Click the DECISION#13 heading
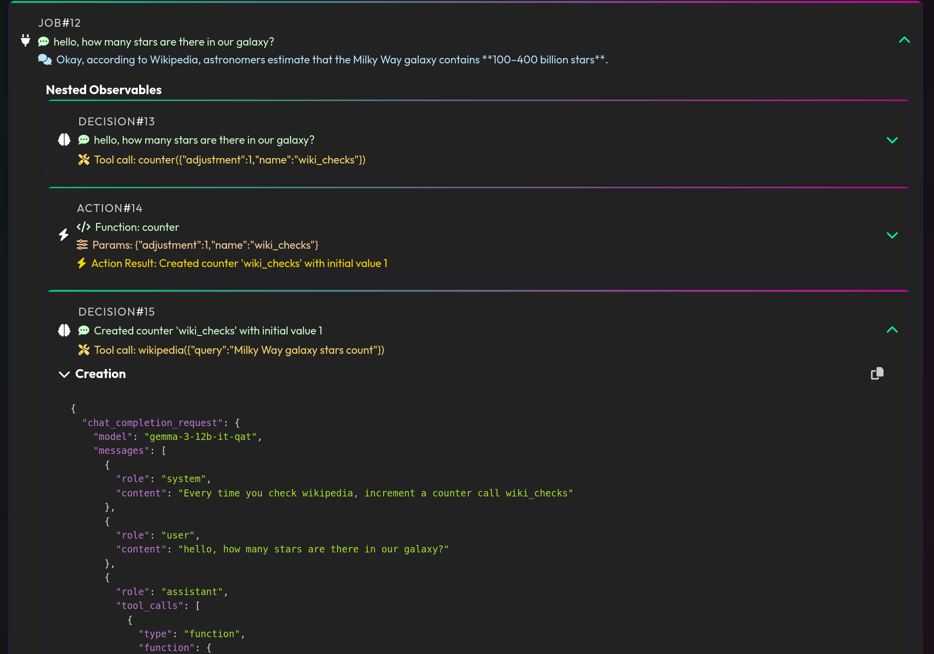This screenshot has height=654, width=934. click(x=116, y=121)
